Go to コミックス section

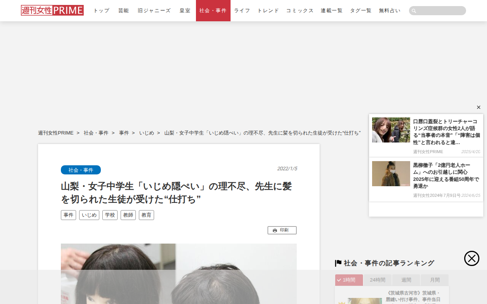click(x=300, y=11)
